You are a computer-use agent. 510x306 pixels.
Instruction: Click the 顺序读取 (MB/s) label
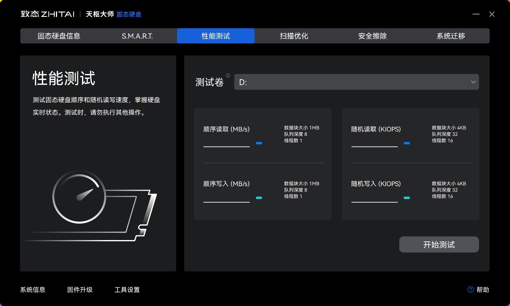coord(226,129)
